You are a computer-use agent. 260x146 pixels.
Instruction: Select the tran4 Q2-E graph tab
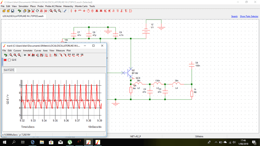(x=9, y=70)
